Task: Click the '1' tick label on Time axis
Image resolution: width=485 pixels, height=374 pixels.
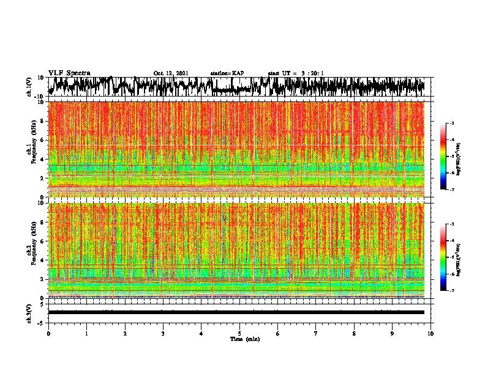Action: coord(87,334)
